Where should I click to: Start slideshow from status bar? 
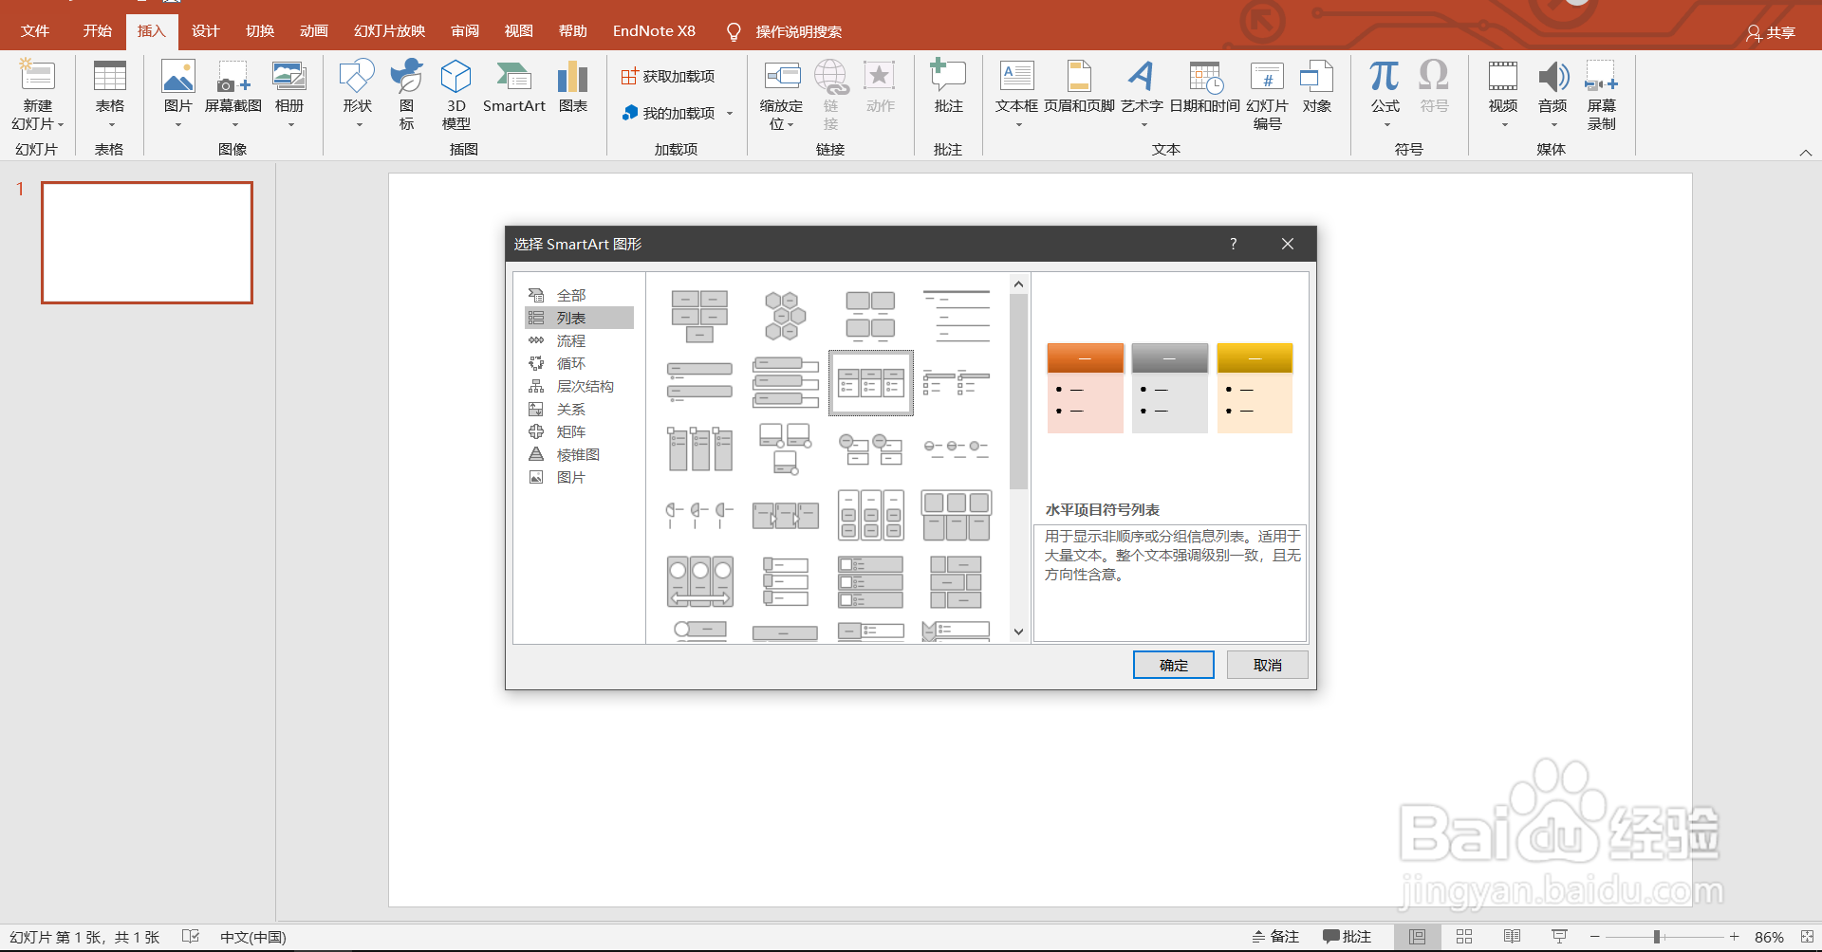pyautogui.click(x=1559, y=937)
